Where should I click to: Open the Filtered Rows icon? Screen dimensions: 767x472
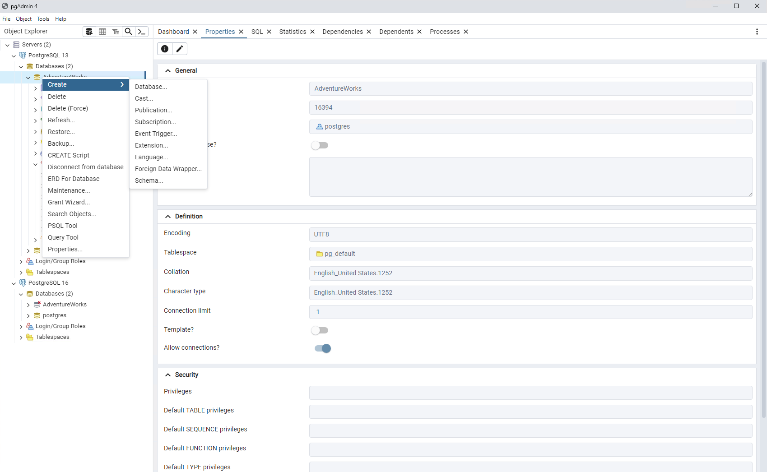click(x=116, y=31)
